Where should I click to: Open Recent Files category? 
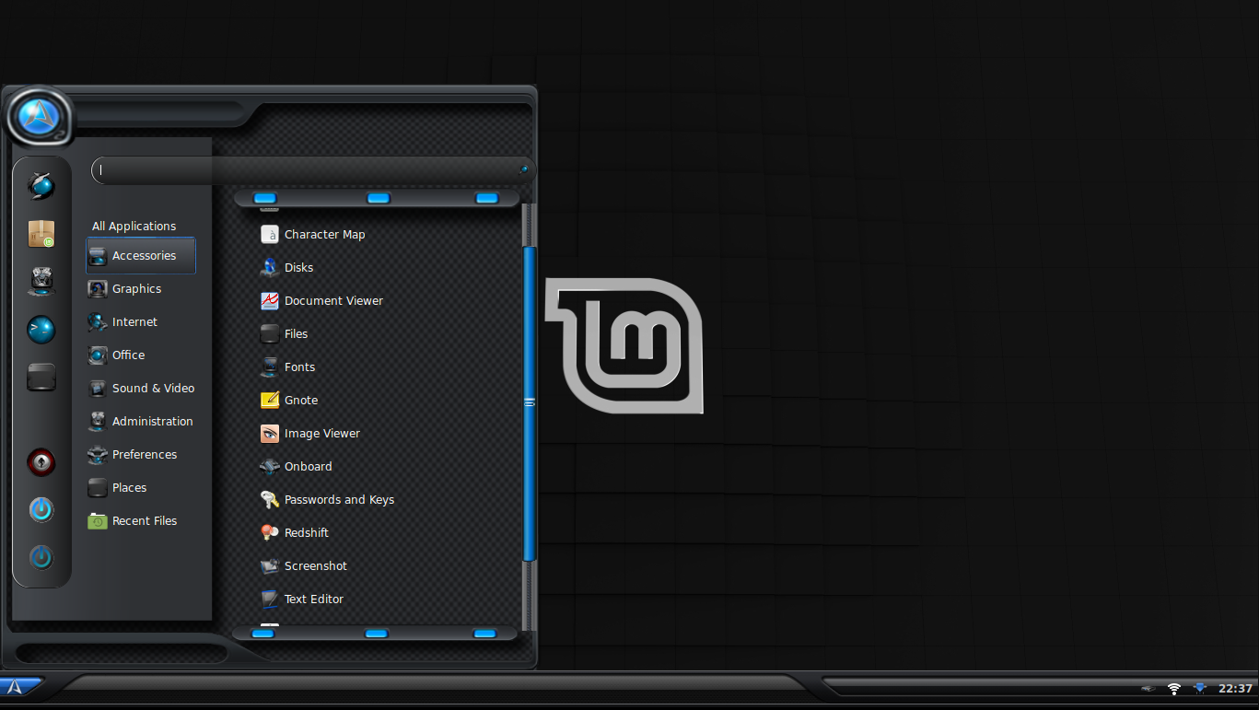[x=144, y=521]
